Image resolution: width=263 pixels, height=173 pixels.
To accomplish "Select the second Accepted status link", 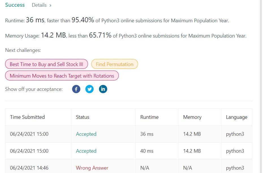I will 86,151.
